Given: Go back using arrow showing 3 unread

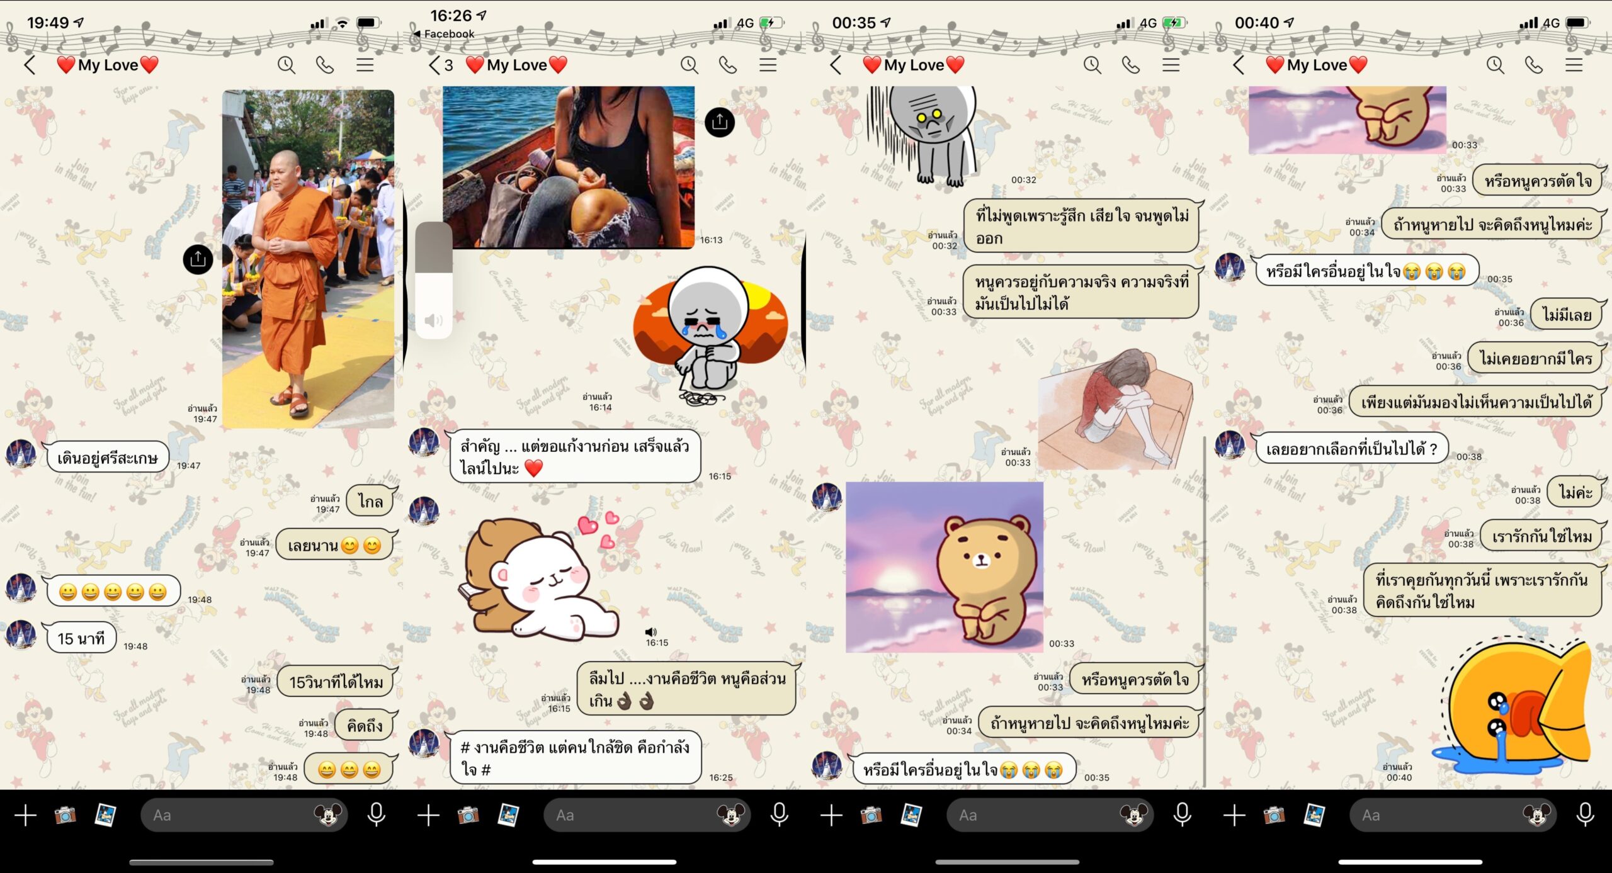Looking at the screenshot, I should (440, 65).
